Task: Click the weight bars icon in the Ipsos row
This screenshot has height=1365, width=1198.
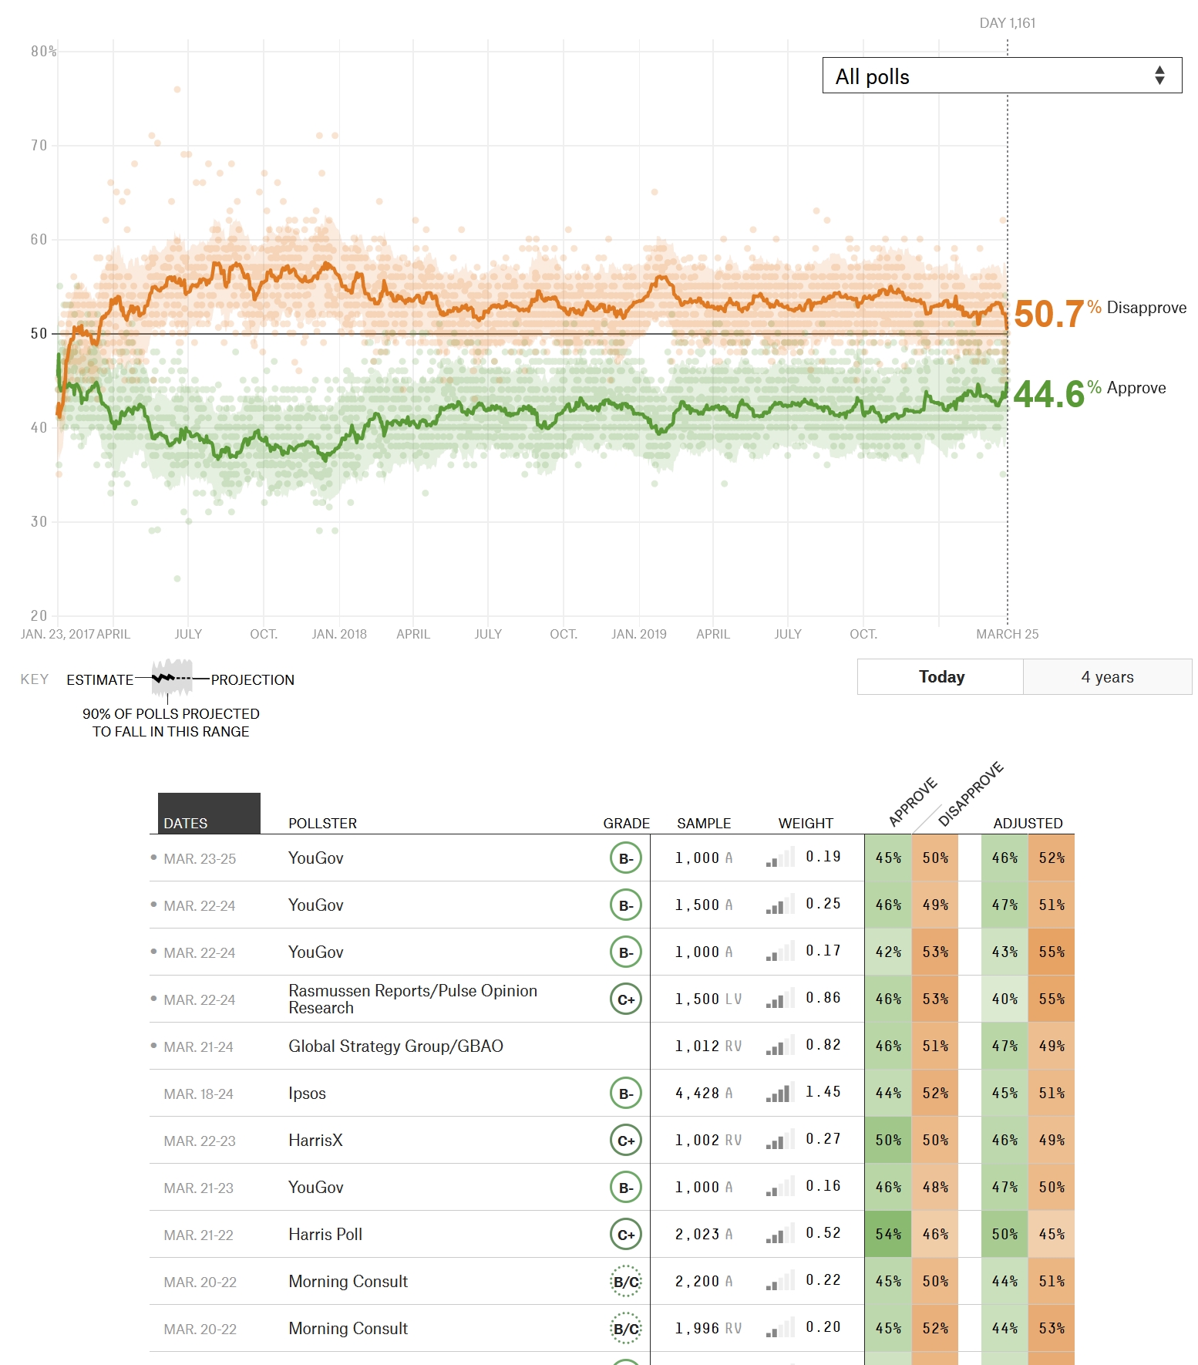Action: pyautogui.click(x=779, y=1094)
